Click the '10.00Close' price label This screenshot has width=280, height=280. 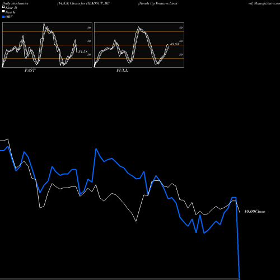255,212
